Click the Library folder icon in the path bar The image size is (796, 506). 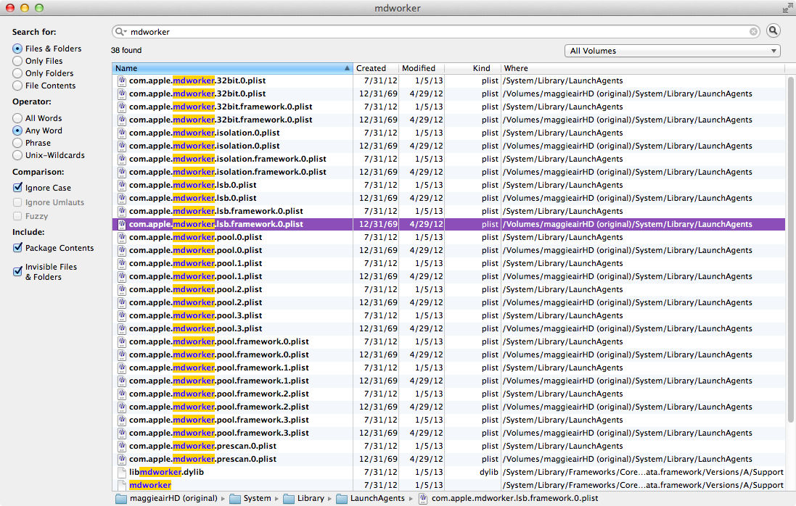[288, 499]
